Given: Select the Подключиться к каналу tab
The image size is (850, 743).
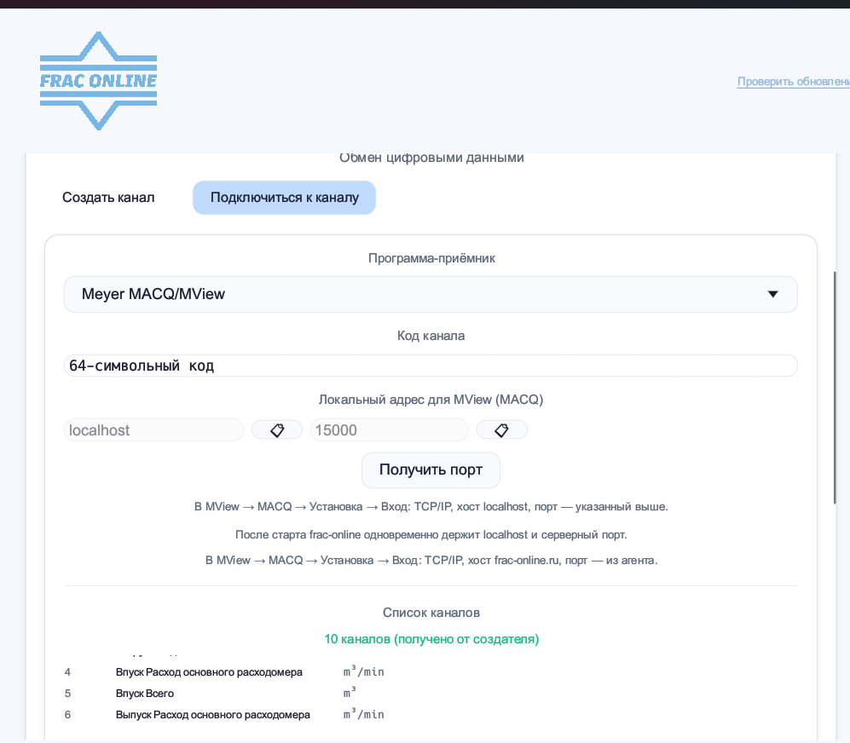Looking at the screenshot, I should click(x=284, y=198).
